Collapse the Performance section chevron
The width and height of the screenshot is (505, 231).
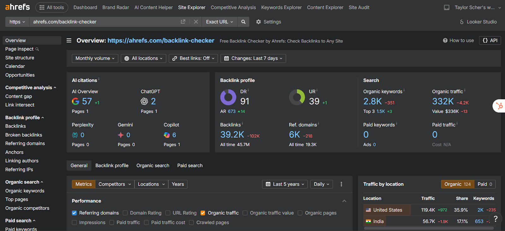click(x=344, y=201)
